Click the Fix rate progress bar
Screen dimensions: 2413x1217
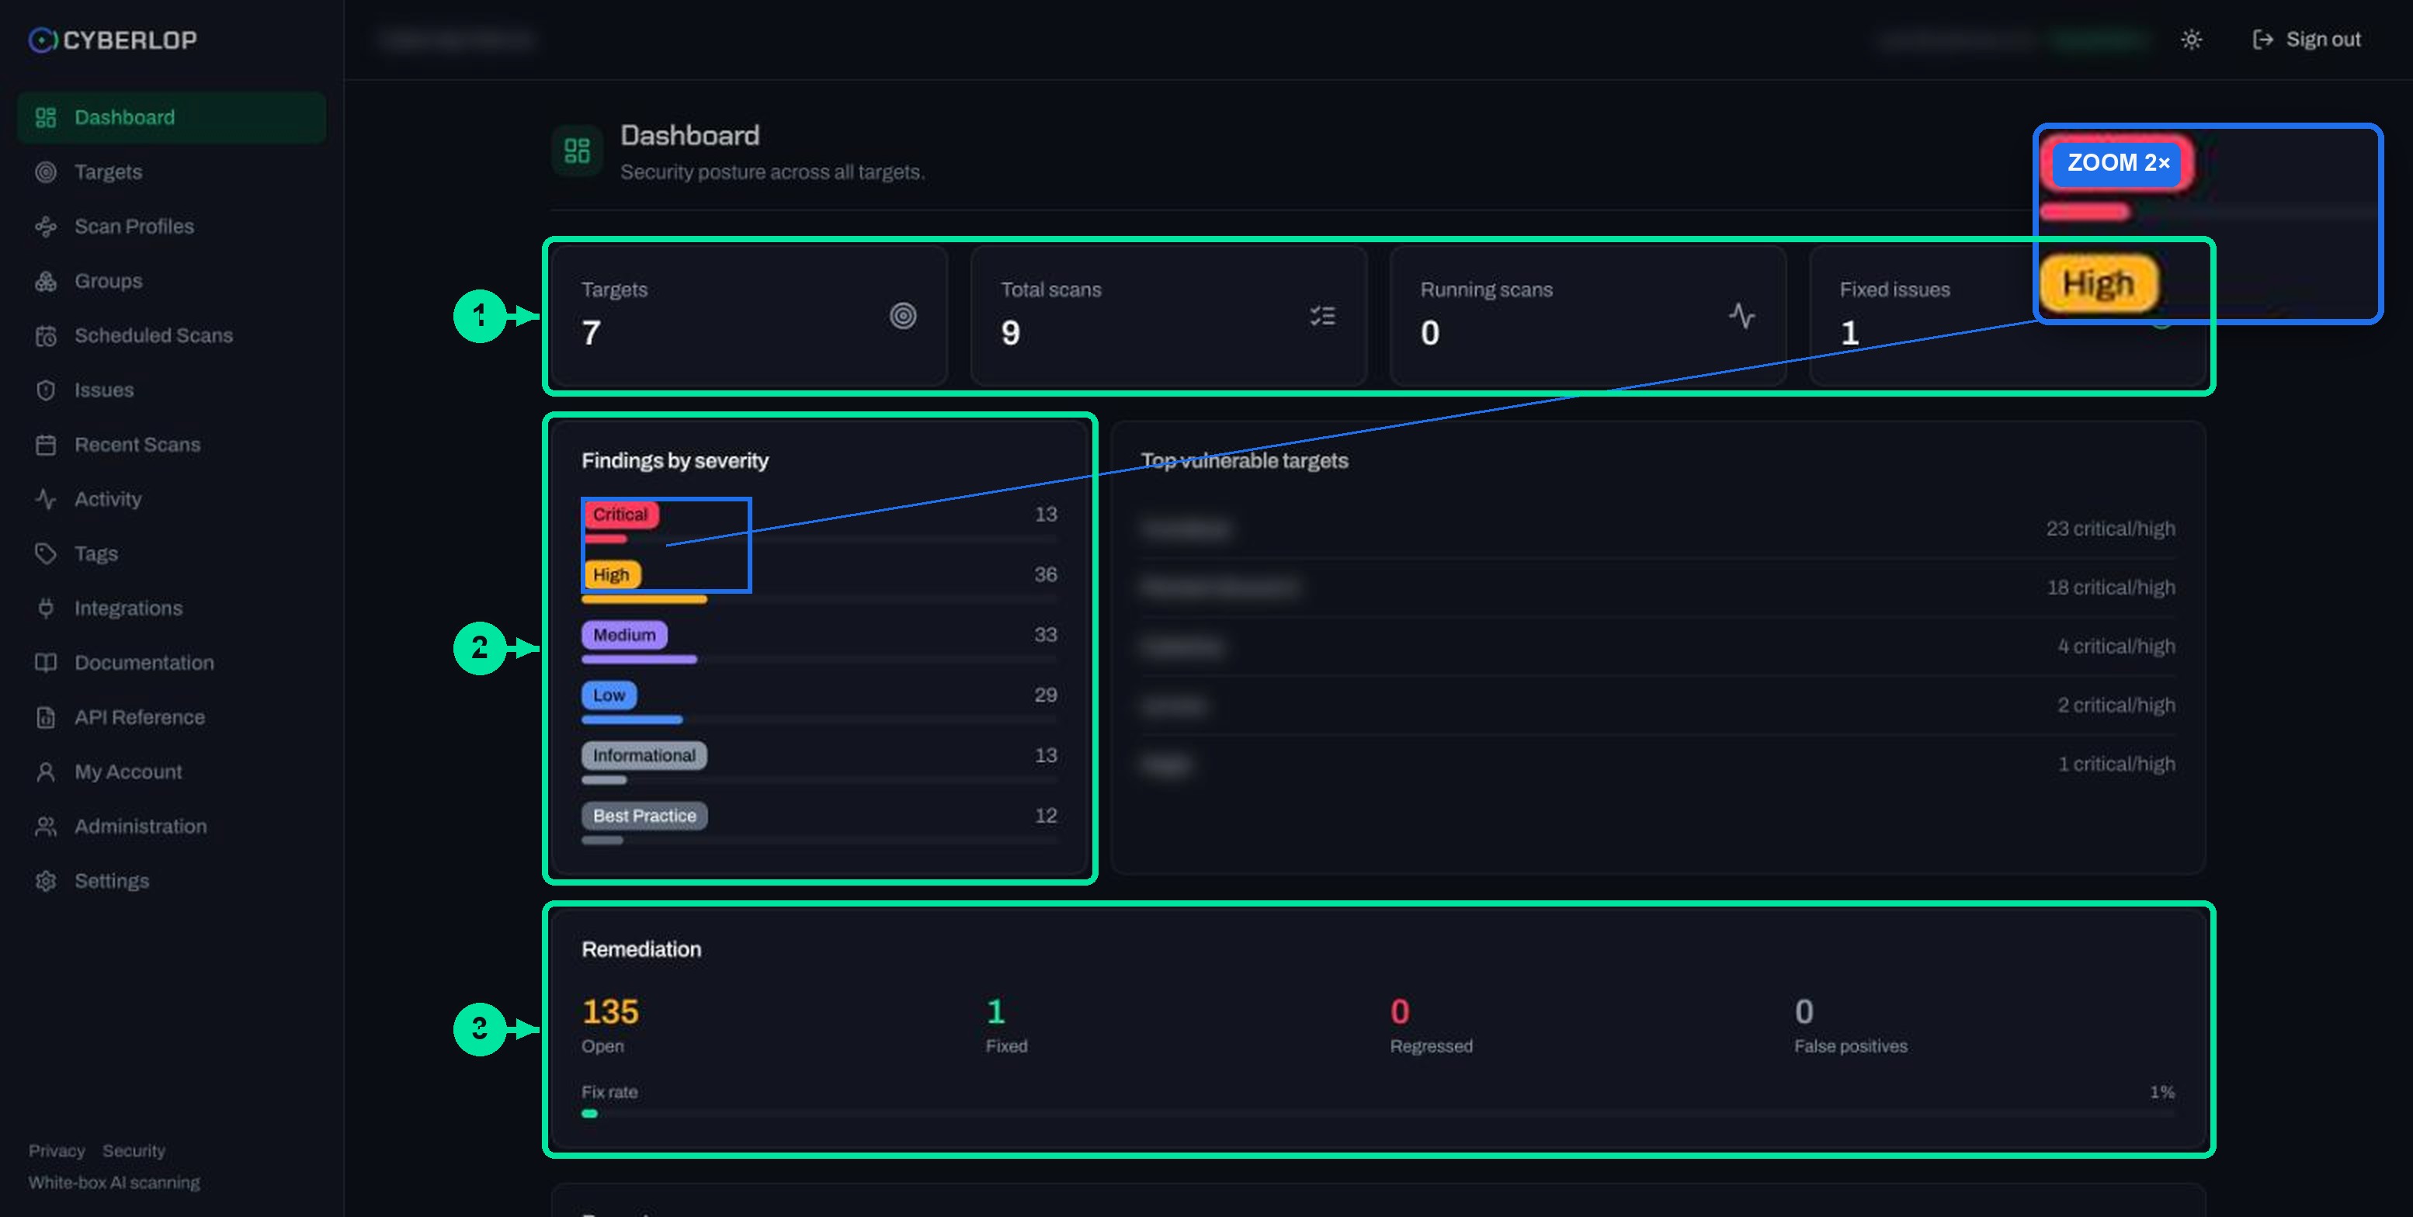click(x=1378, y=1114)
